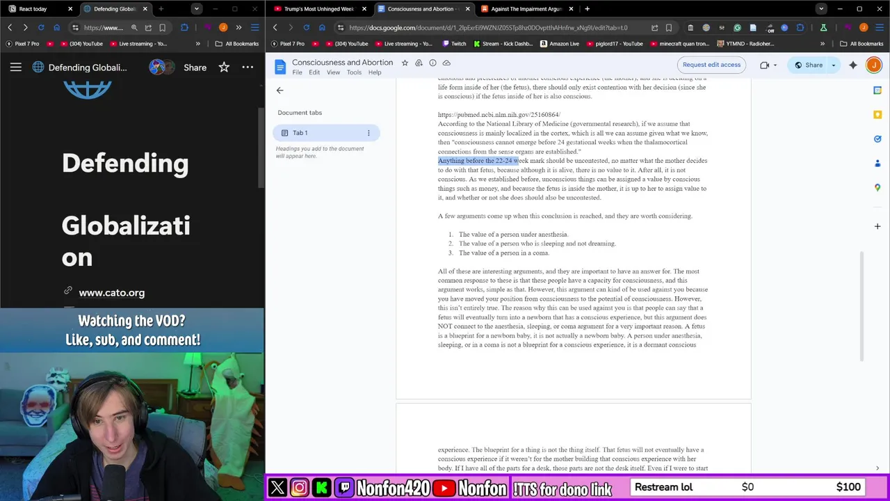Viewport: 890px width, 501px height.
Task: Click Grammarly extension icon in right browser
Action: (x=737, y=28)
